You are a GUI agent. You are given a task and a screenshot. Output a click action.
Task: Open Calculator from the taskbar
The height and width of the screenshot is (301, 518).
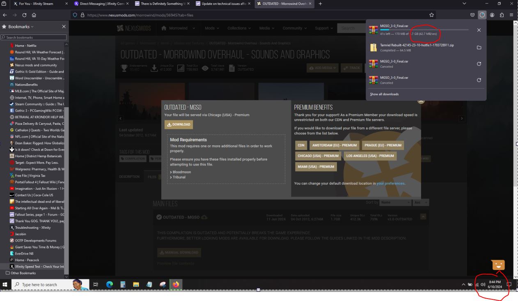[123, 284]
